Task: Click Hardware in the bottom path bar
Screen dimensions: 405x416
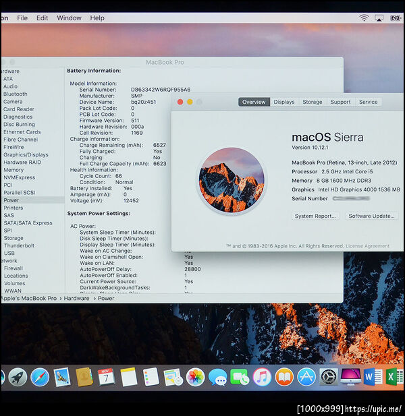Action: [x=76, y=299]
